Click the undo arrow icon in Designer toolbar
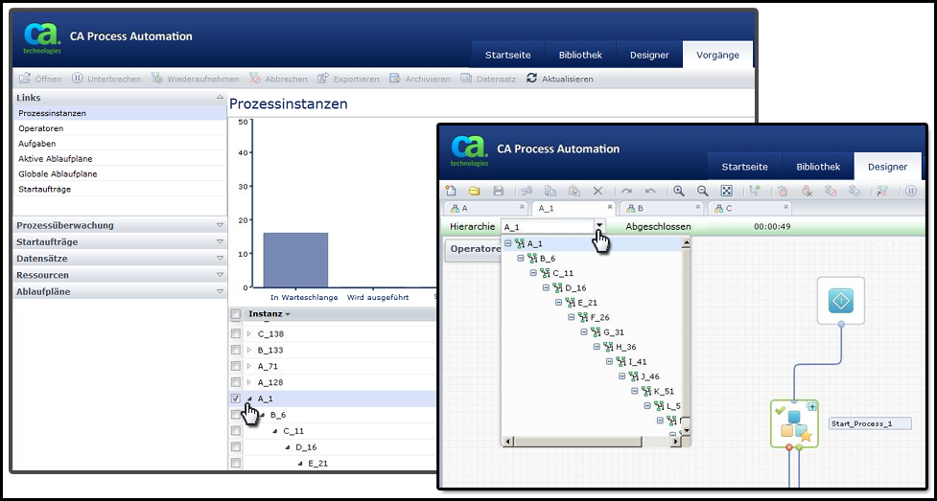Screen dimensions: 937x501 tap(650, 191)
